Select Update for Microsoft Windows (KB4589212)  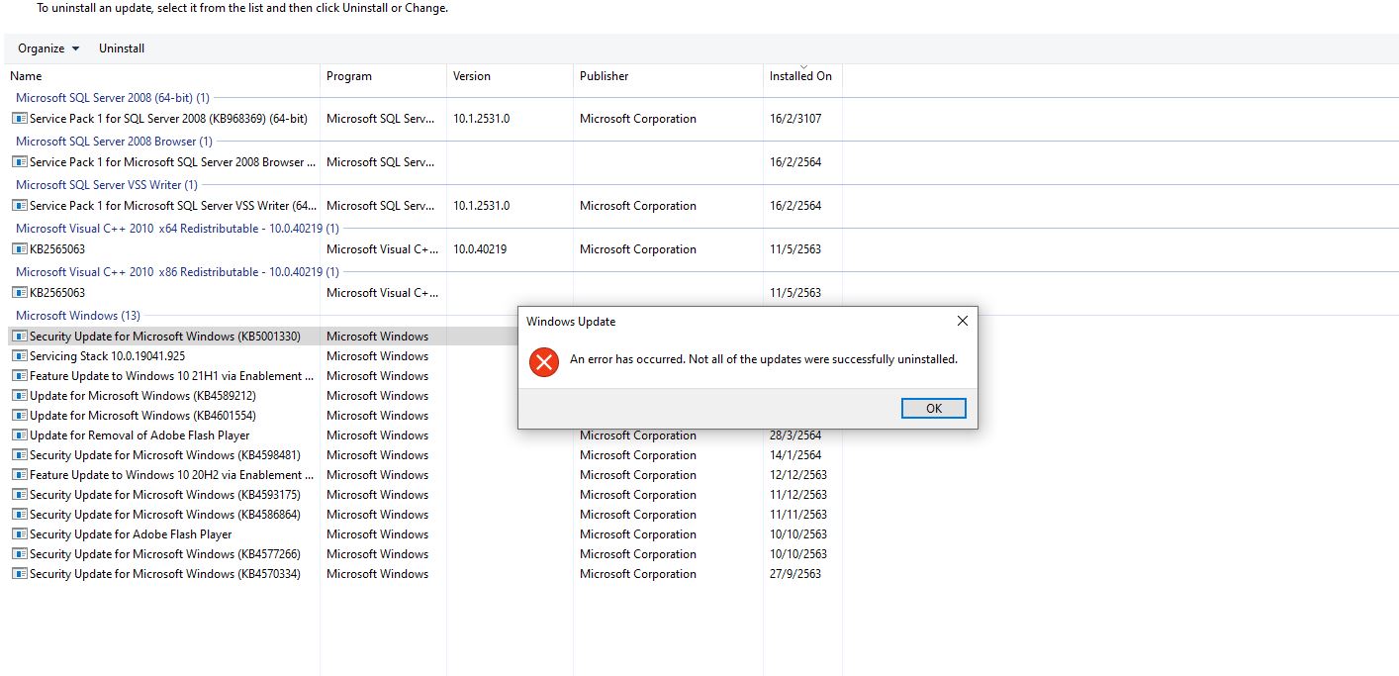142,396
